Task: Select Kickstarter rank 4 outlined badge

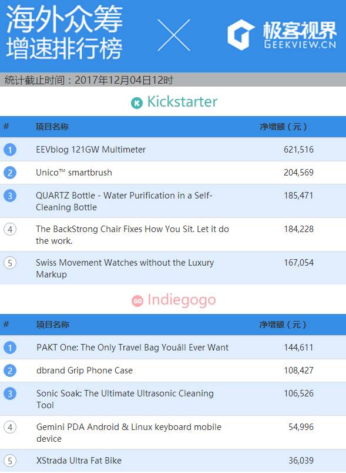Action: point(10,229)
